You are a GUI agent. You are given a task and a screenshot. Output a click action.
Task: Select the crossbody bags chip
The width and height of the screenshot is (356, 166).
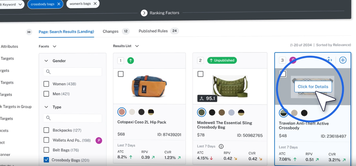coord(45,4)
